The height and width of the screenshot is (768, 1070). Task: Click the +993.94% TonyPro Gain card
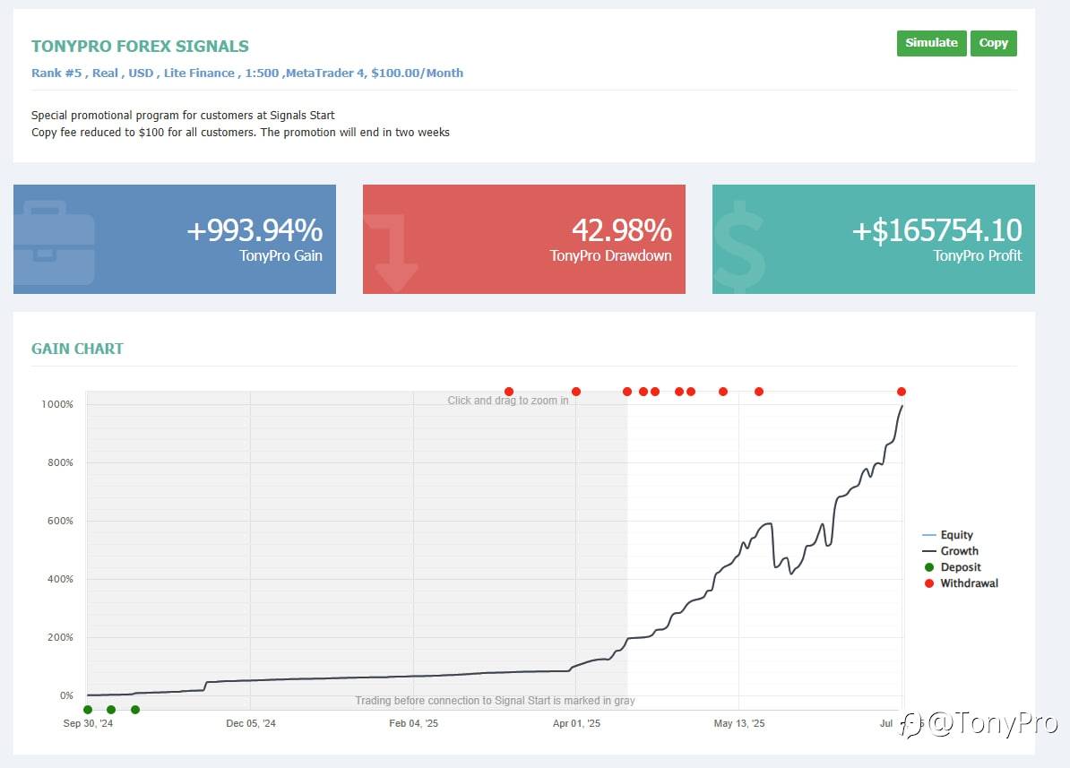[175, 239]
